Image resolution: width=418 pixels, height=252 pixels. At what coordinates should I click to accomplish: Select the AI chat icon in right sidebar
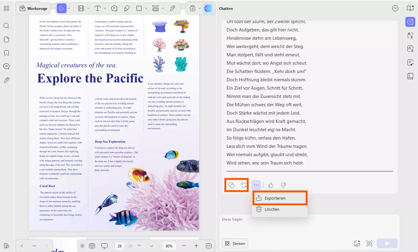(x=410, y=22)
